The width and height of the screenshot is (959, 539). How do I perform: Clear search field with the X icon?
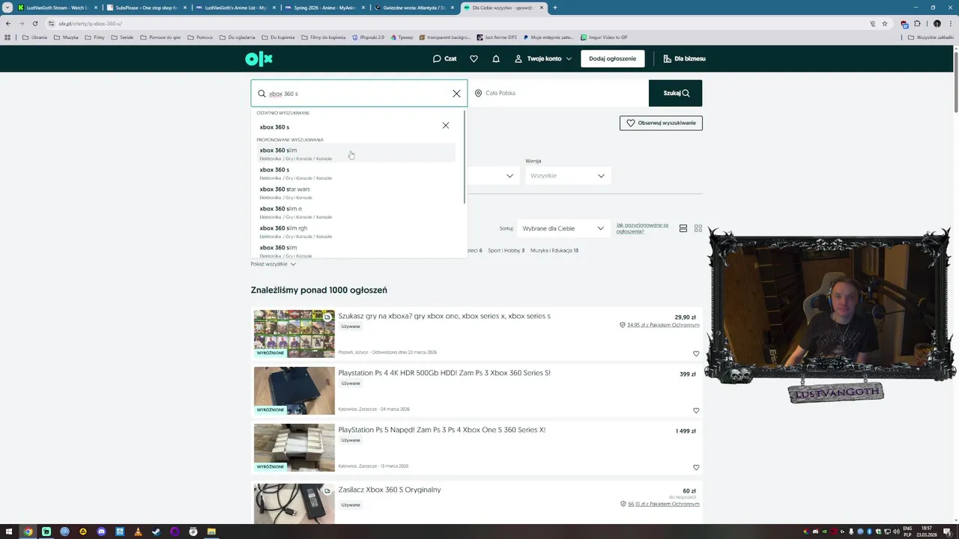456,94
